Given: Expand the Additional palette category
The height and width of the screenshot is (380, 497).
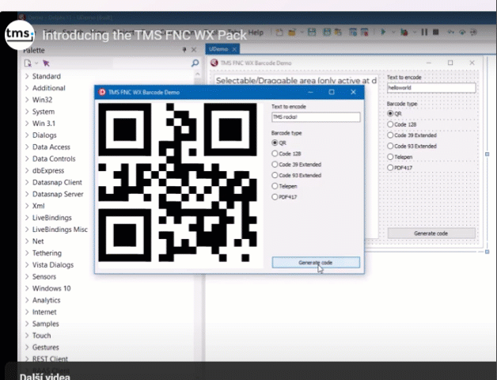Looking at the screenshot, I should (27, 88).
